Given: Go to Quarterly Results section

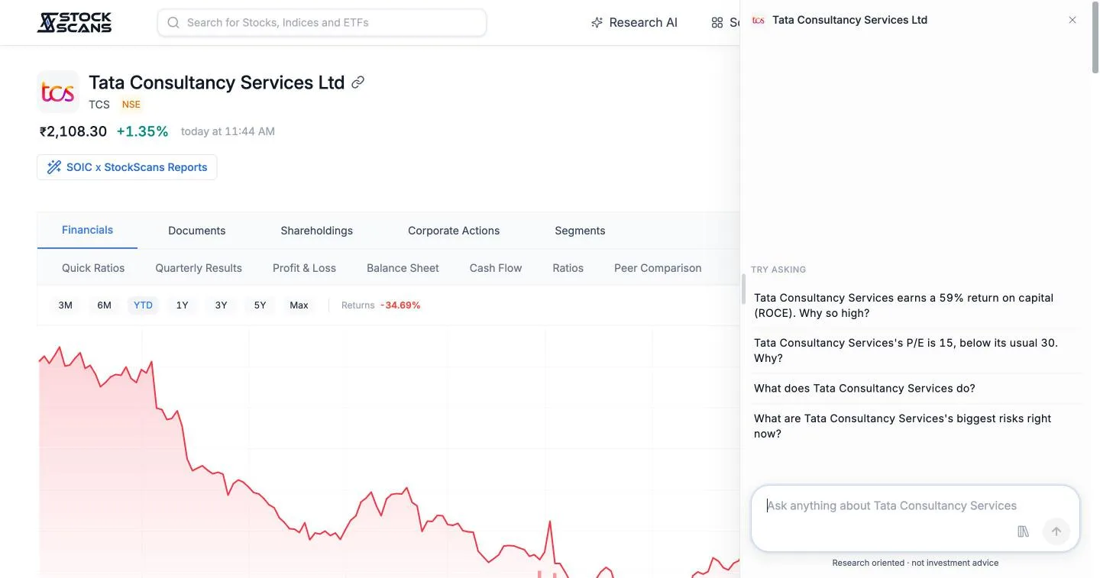Looking at the screenshot, I should 199,268.
